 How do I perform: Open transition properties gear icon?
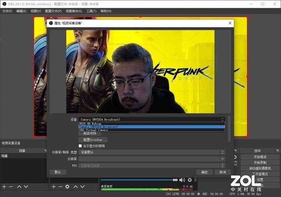coord(235,157)
